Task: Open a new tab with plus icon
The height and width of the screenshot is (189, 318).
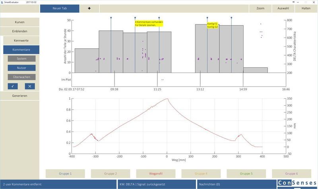Action: (x=89, y=8)
